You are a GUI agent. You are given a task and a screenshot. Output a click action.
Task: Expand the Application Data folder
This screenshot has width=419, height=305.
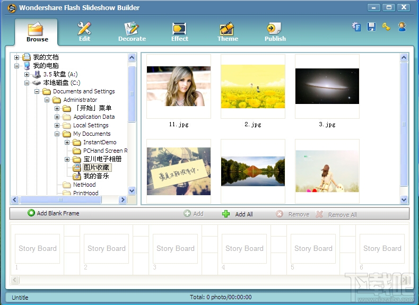[x=57, y=117]
